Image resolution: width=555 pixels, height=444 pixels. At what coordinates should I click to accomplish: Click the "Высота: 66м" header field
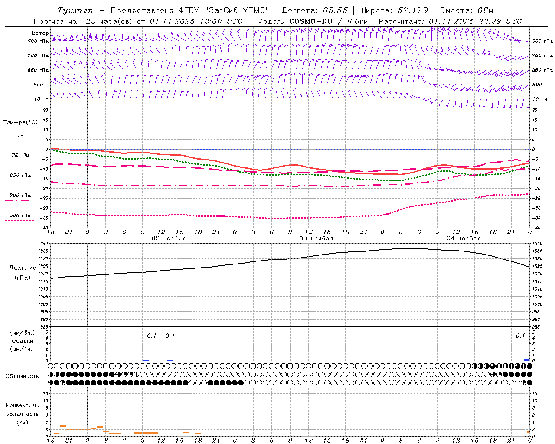point(467,10)
